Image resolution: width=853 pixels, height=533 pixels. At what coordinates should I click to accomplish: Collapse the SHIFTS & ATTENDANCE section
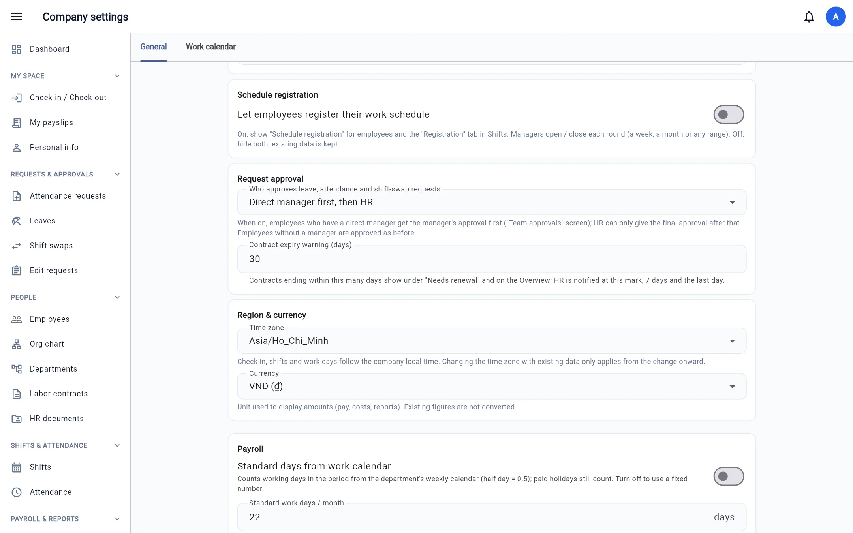click(117, 445)
